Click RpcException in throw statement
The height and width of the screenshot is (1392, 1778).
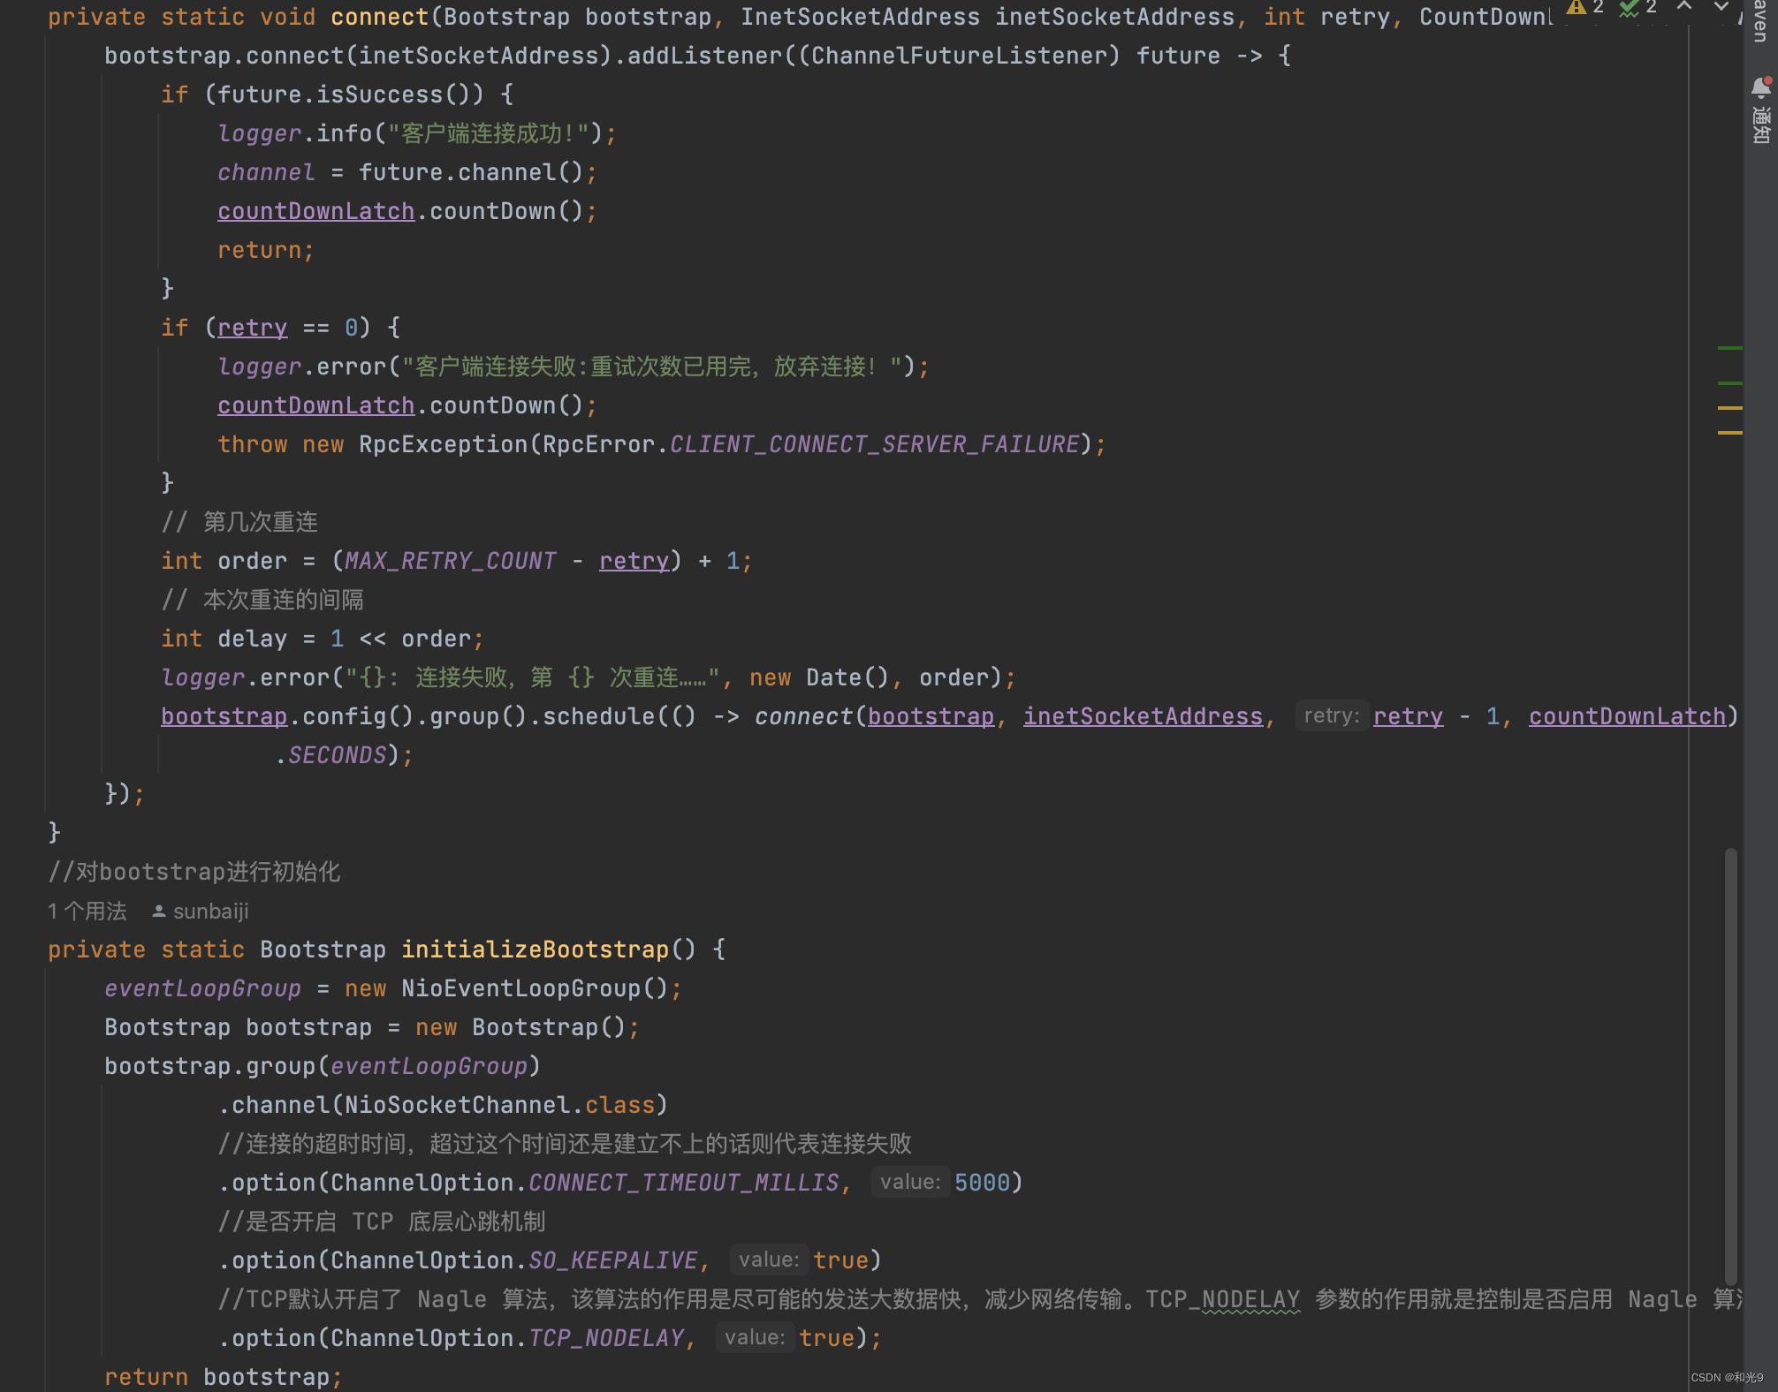[443, 444]
